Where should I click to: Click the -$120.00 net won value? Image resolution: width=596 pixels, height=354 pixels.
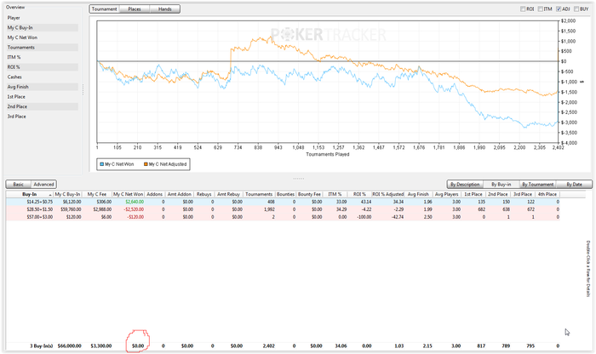click(135, 217)
